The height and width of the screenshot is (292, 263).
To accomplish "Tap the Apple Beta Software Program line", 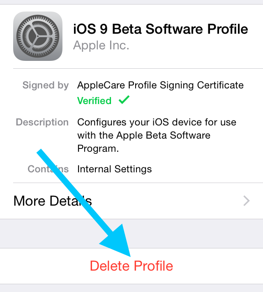I will click(x=144, y=135).
